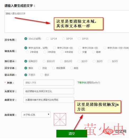
Task: Click the 头部文字 header text field
Action: pyautogui.click(x=49, y=91)
